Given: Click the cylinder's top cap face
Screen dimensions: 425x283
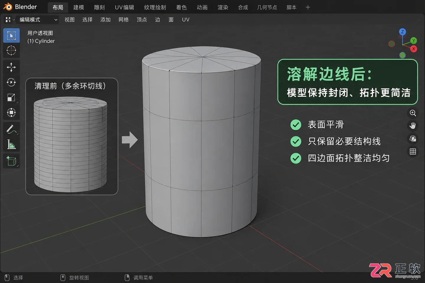Looking at the screenshot, I should coord(202,60).
